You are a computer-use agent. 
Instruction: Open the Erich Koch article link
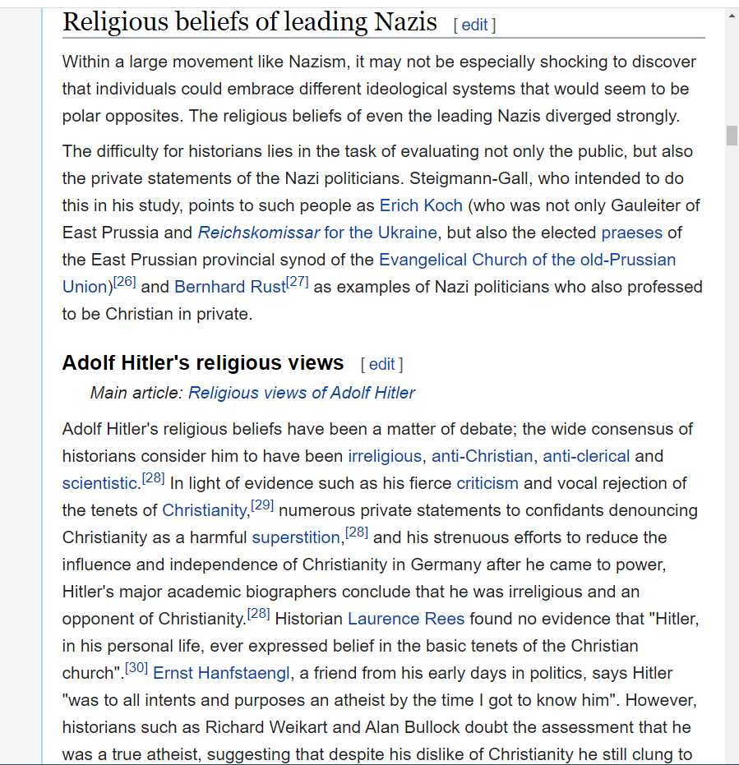coord(421,205)
